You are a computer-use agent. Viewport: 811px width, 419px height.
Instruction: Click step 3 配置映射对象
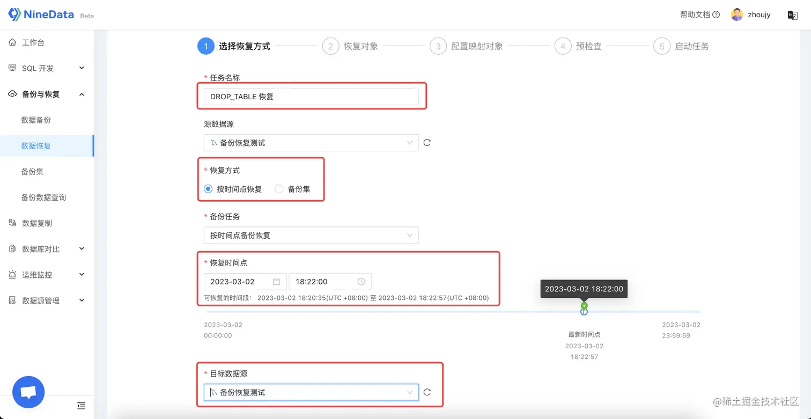point(466,46)
